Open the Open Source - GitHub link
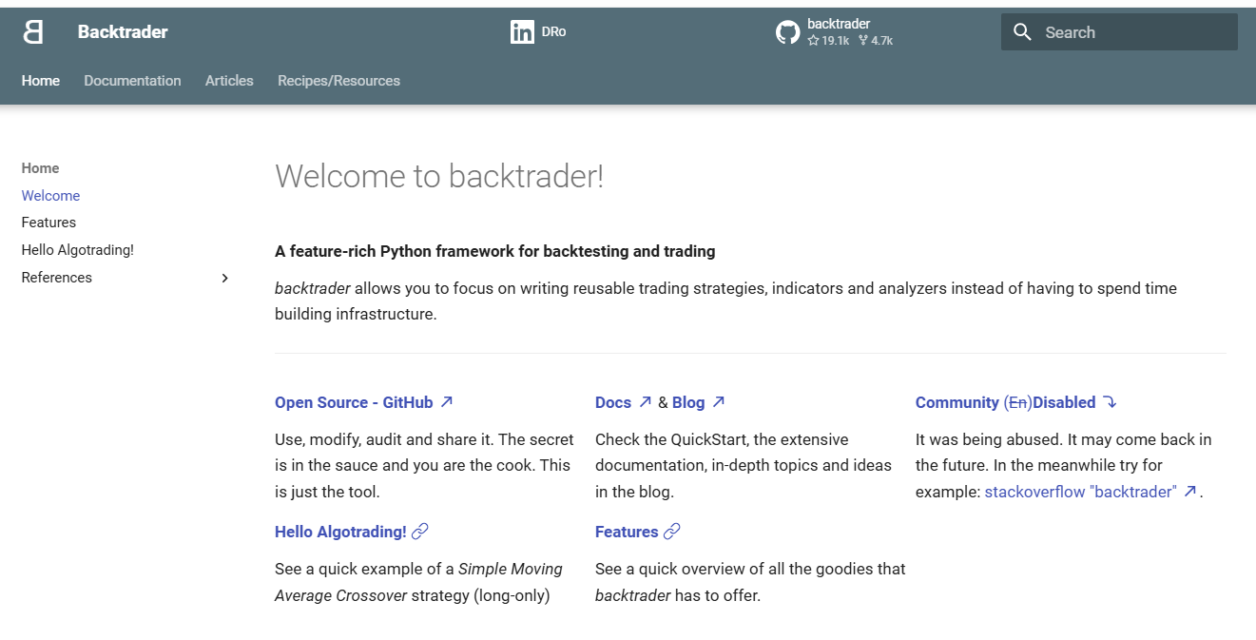This screenshot has width=1256, height=640. click(x=354, y=402)
